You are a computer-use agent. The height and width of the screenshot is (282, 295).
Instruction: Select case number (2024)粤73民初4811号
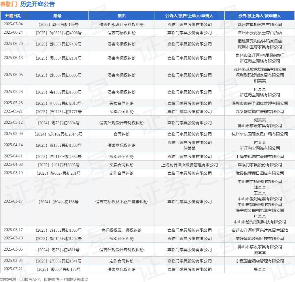pos(58,250)
